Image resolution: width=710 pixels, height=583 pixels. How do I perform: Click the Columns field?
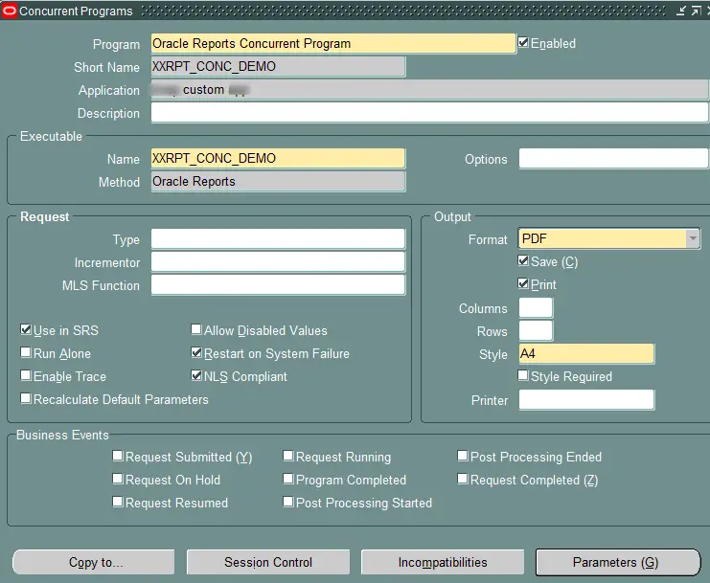(536, 308)
